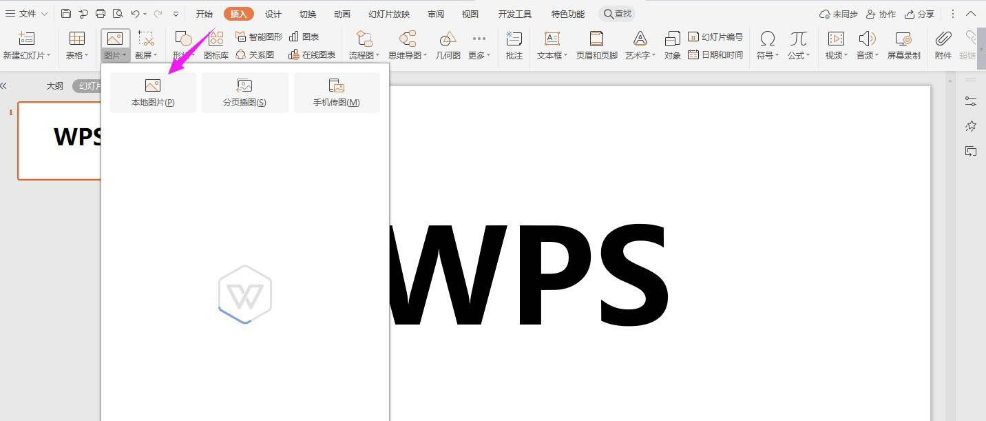Switch to the Animation (动画) tab
Image resolution: width=986 pixels, height=421 pixels.
click(342, 14)
